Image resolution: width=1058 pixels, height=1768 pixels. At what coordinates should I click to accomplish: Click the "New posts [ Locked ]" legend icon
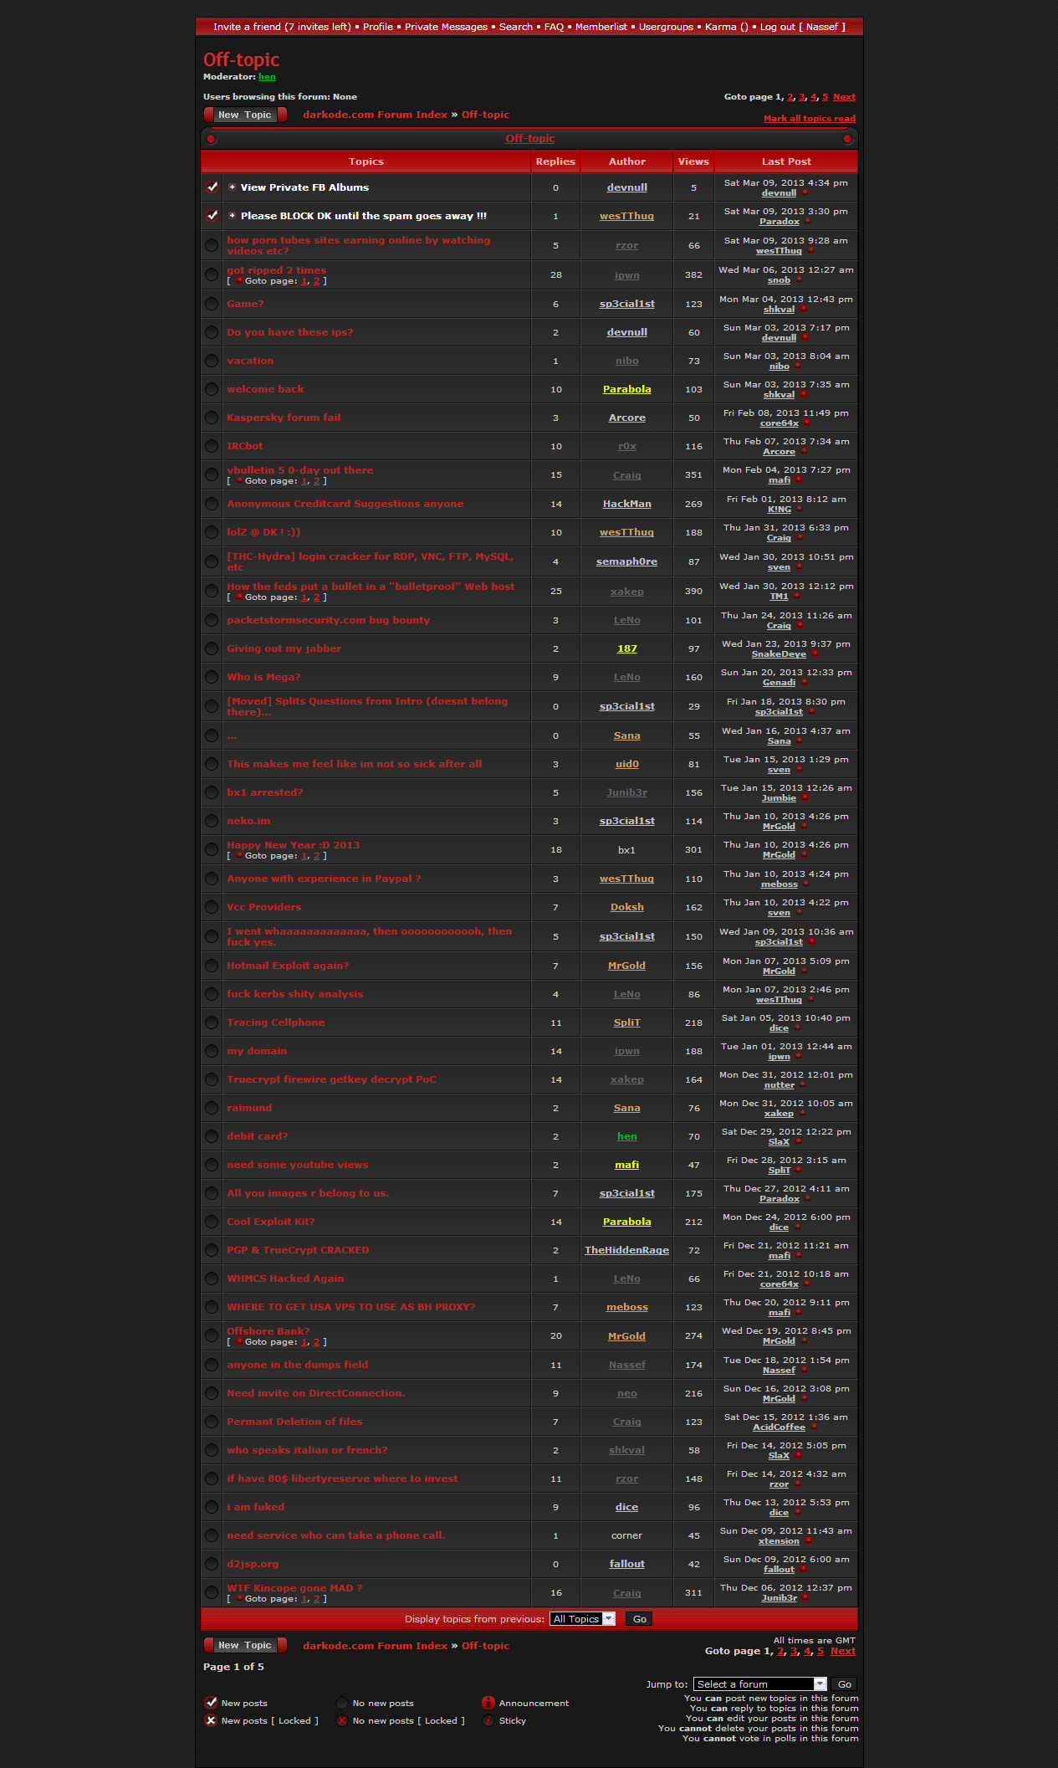212,1720
